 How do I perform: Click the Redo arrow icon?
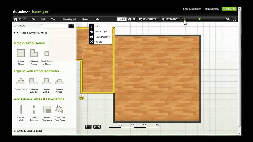point(24,19)
